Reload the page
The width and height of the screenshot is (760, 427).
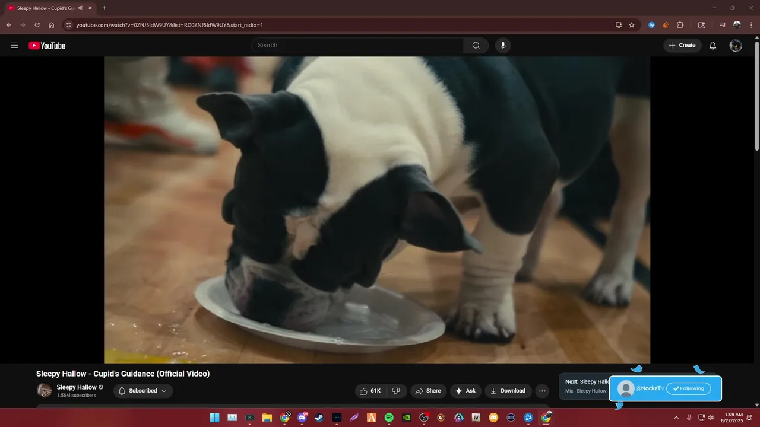pyautogui.click(x=37, y=25)
